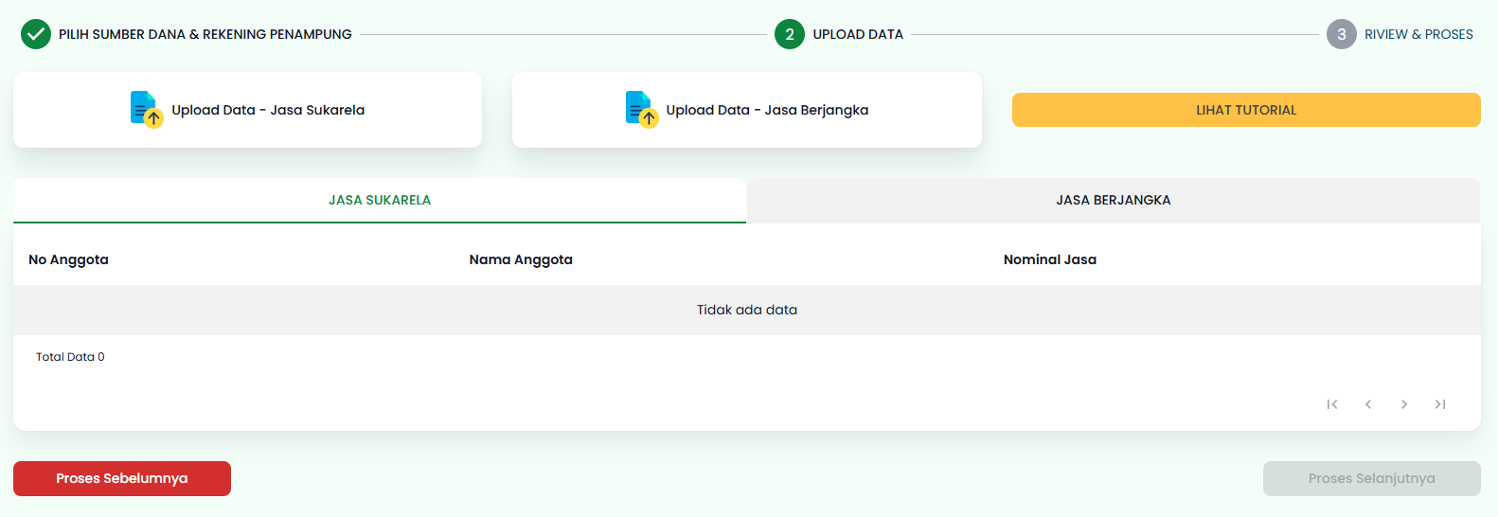The image size is (1498, 517).
Task: Click the Riview & Proses step label
Action: (x=1418, y=34)
